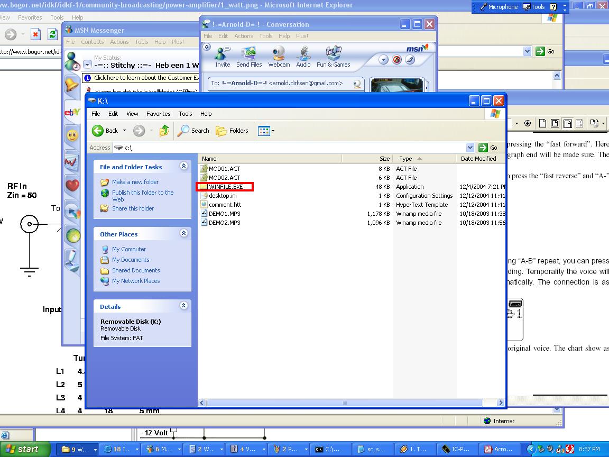
Task: Click the Send Files icon
Action: point(249,57)
